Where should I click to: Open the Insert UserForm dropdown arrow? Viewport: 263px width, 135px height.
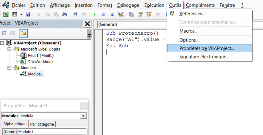(21, 14)
